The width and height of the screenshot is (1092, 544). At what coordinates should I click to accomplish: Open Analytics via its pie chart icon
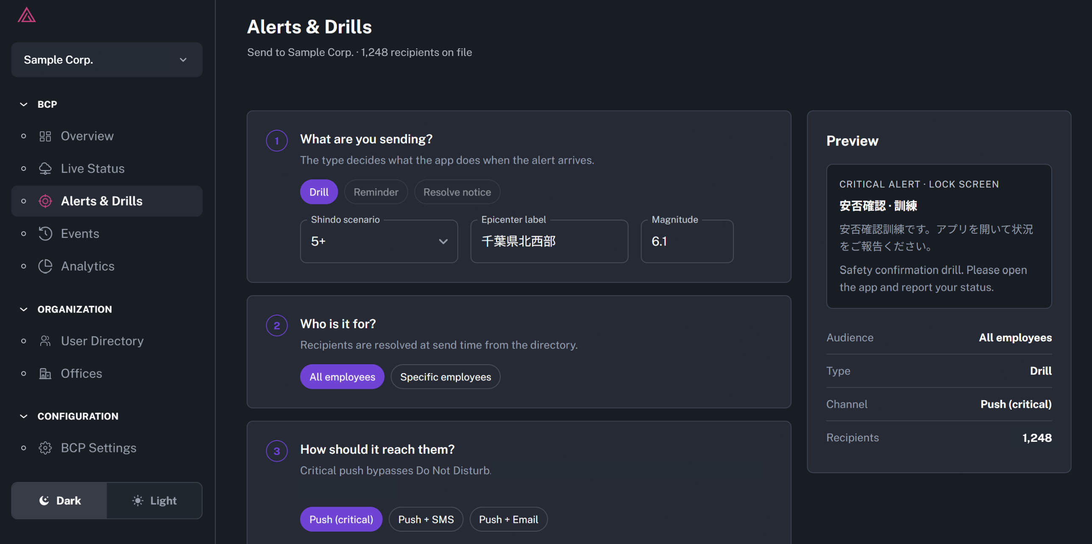45,266
